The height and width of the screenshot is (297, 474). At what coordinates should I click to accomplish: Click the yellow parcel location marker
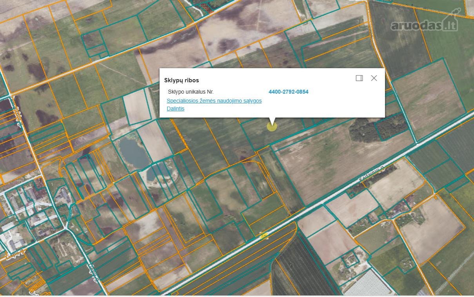point(272,126)
